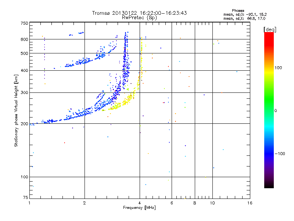The height and width of the screenshot is (221, 294).
Task: Click the 10 MHz frequency axis label
Action: pyautogui.click(x=212, y=203)
